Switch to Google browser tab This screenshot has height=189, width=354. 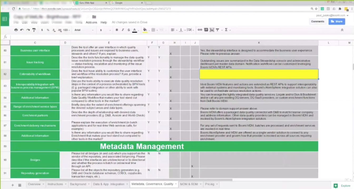126,3
